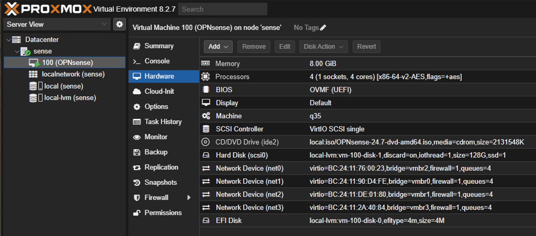The height and width of the screenshot is (236, 536).
Task: Open the Task History tab
Action: 164,122
